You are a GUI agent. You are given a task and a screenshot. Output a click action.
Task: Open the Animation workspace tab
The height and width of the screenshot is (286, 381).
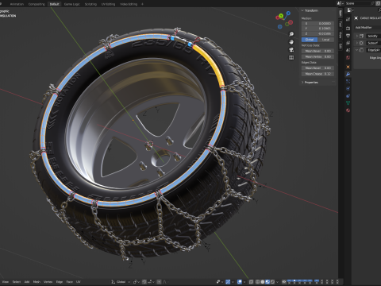point(17,4)
